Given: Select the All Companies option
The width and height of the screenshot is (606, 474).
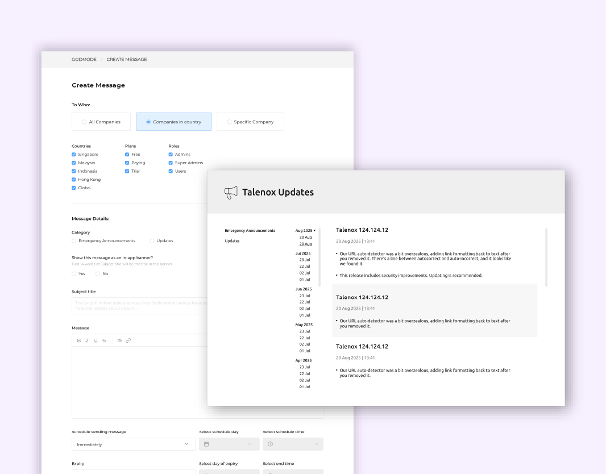Looking at the screenshot, I should tap(101, 122).
